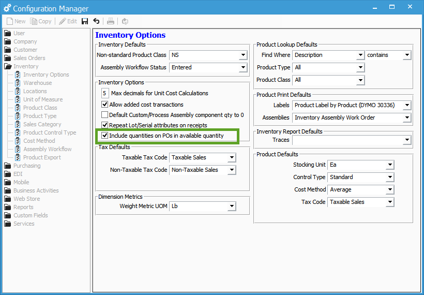Viewport: 424px width, 295px height.
Task: Open the Customer folder in tree
Action: tap(21, 50)
